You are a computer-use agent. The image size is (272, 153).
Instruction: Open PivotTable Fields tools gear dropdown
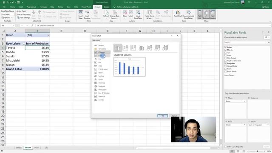[267, 37]
